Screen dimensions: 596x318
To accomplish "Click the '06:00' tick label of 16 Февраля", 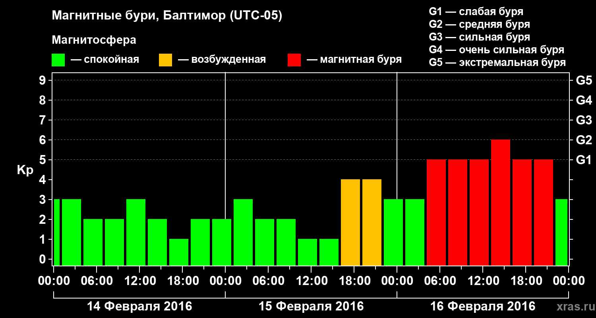I will tap(440, 281).
